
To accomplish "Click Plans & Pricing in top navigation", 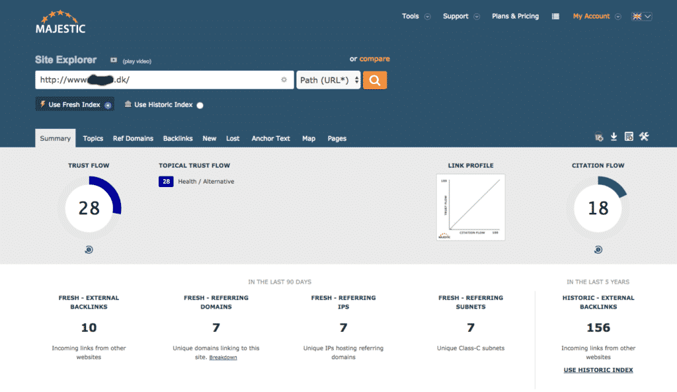I will (x=515, y=17).
